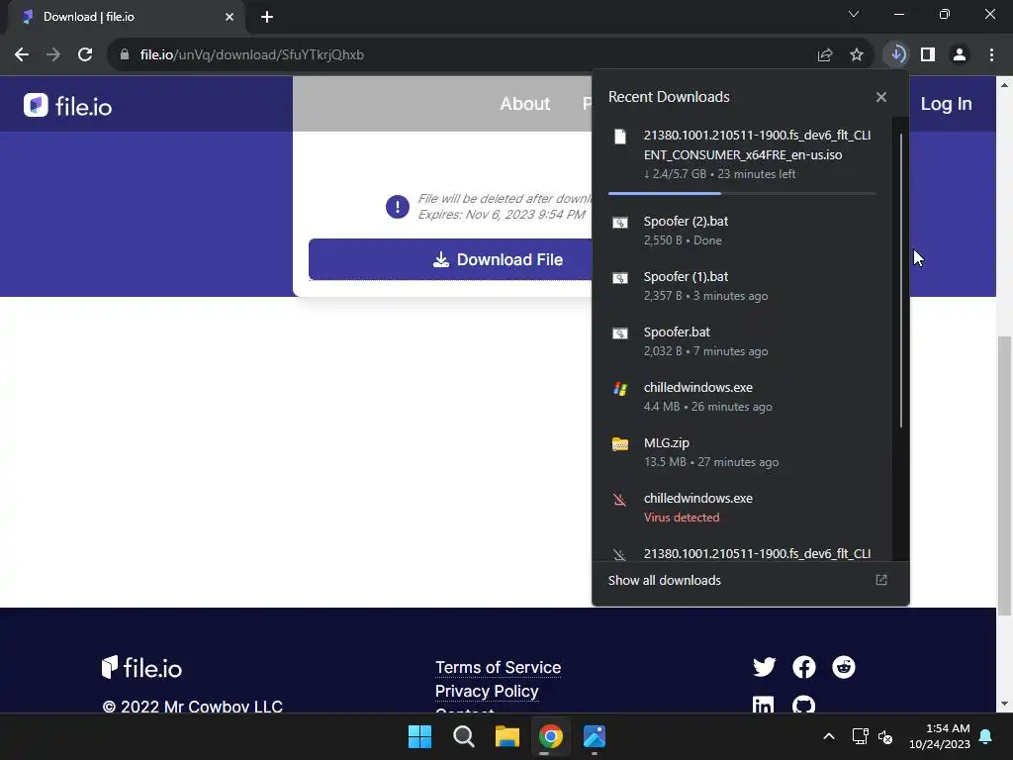
Task: Click the Log In link
Action: point(946,103)
